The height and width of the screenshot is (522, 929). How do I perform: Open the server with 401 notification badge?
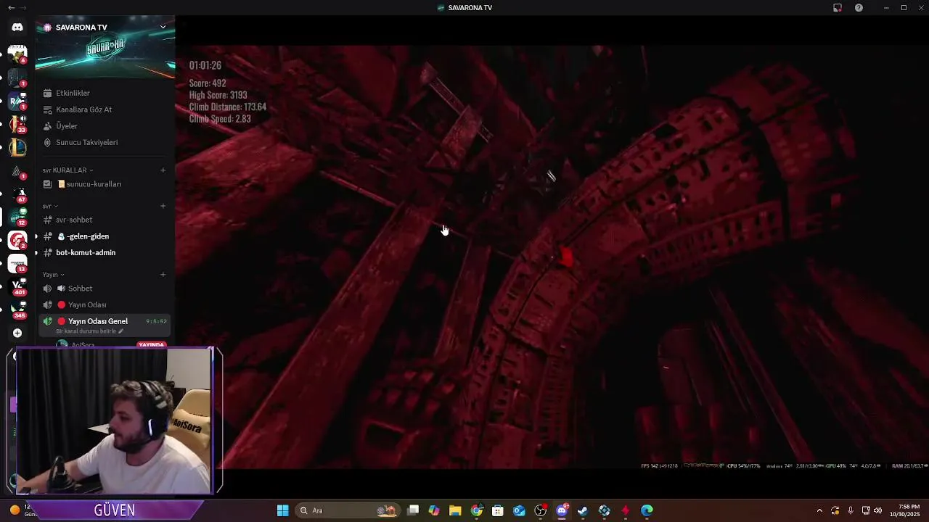(x=17, y=286)
